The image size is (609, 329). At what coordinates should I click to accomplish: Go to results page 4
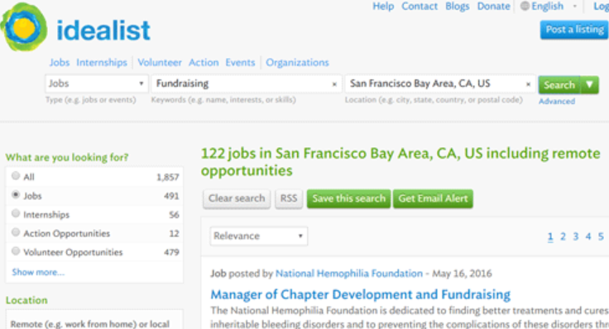coord(588,236)
